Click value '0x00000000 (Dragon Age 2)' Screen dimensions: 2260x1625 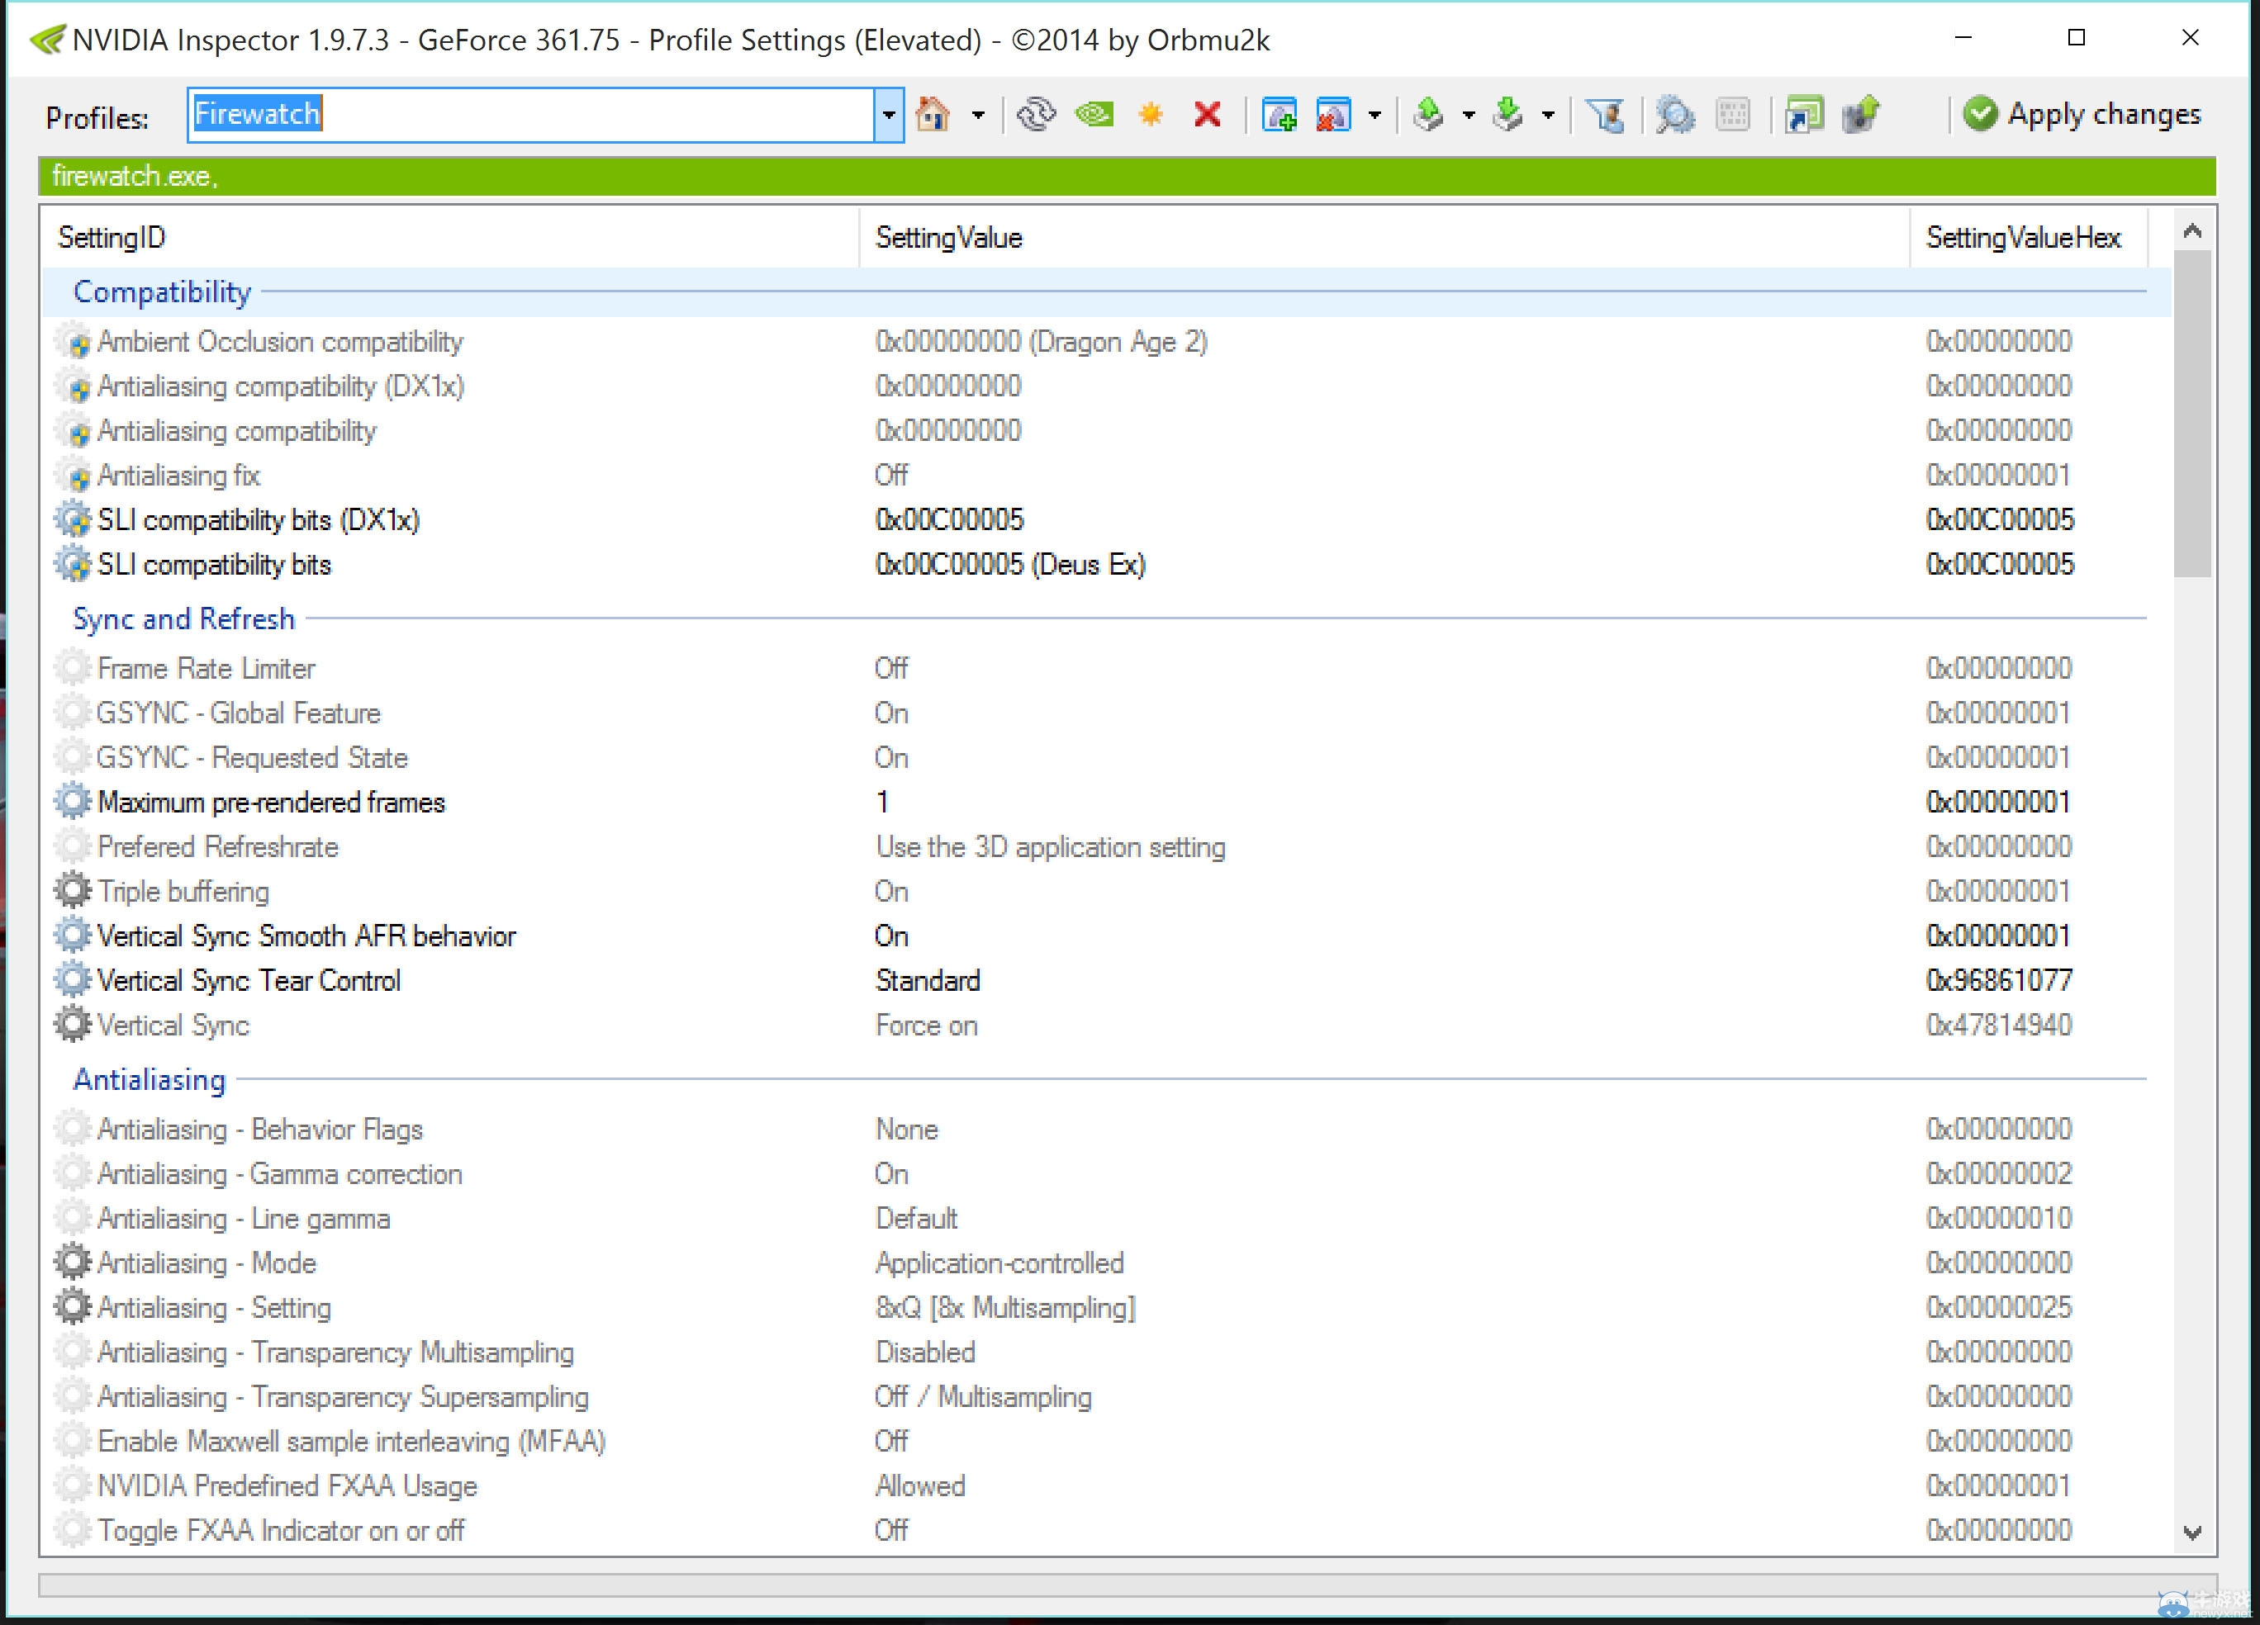click(x=1042, y=342)
